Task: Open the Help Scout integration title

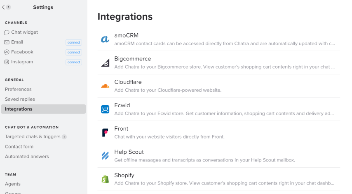Action: point(129,152)
